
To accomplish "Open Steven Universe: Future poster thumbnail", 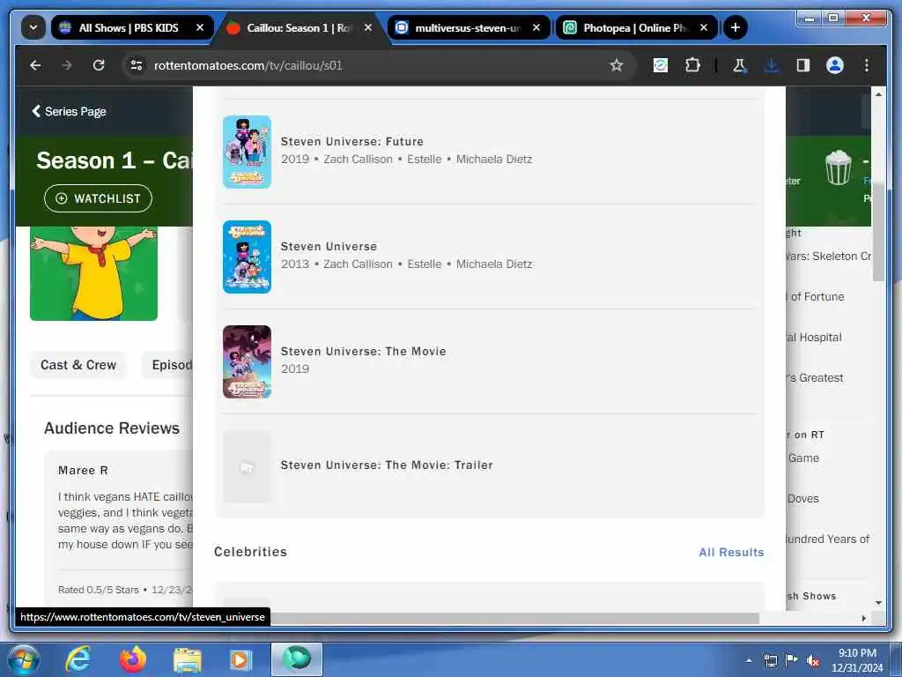I will tap(247, 152).
